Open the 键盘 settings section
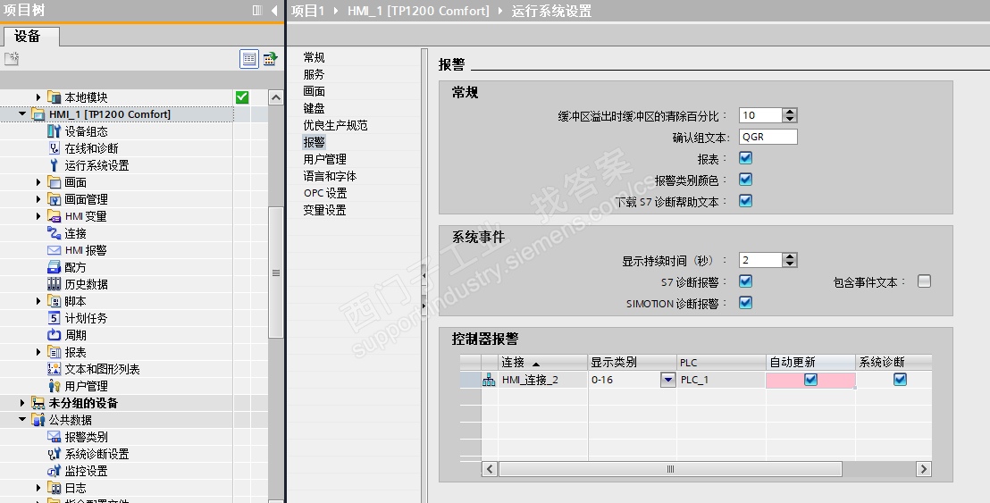The width and height of the screenshot is (990, 503). point(314,109)
